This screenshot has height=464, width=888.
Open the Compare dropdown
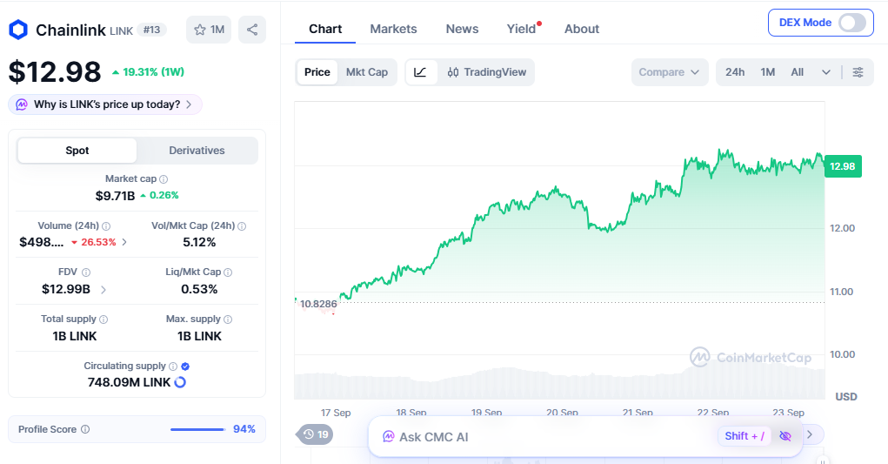pyautogui.click(x=670, y=72)
